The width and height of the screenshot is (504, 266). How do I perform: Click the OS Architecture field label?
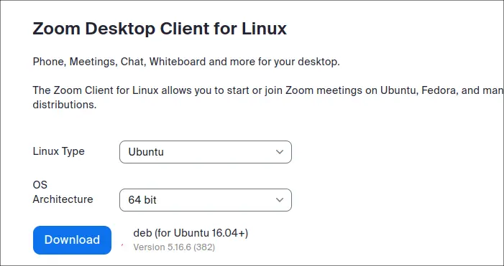(x=63, y=192)
